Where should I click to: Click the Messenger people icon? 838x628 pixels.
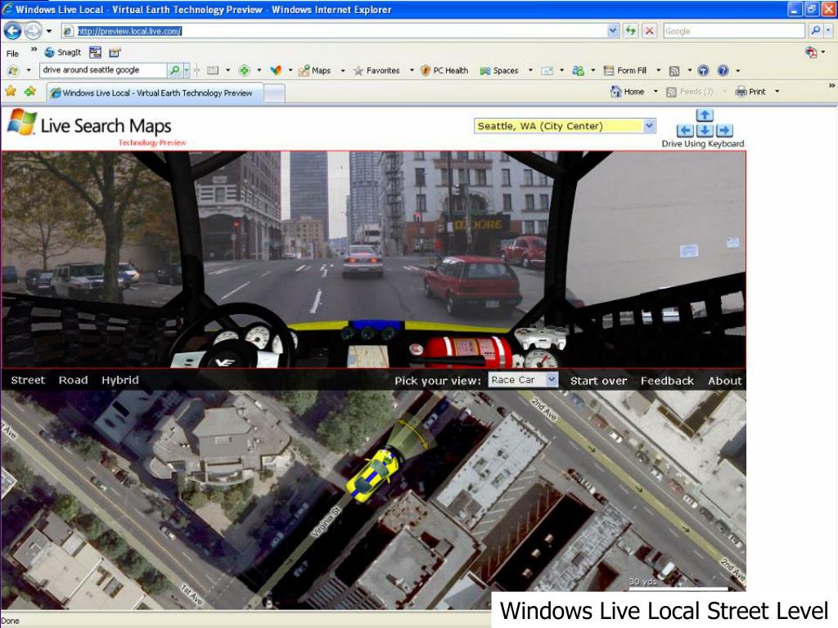pos(579,70)
